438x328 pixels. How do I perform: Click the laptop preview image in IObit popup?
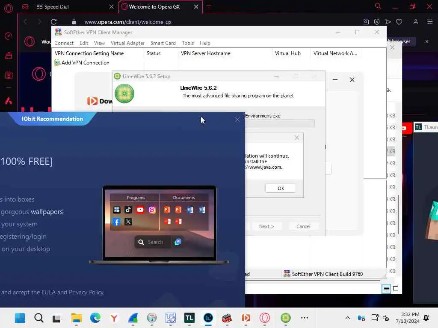click(159, 225)
